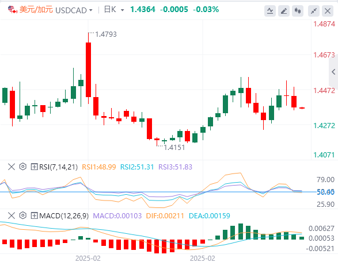The image size is (338, 266).
Task: Expand the MACD panel plus icon
Action: pyautogui.click(x=34, y=215)
